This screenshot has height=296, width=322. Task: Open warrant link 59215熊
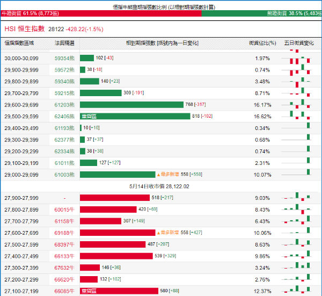[x=64, y=93]
